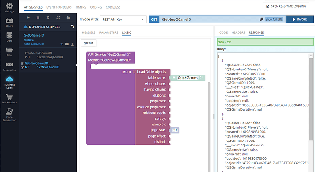The height and width of the screenshot is (172, 316).
Task: Select the GetQGameID service name
Action: [x=34, y=35]
